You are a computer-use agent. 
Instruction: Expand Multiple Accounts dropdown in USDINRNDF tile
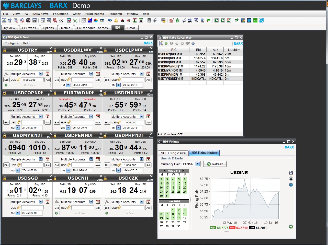(x=141, y=116)
